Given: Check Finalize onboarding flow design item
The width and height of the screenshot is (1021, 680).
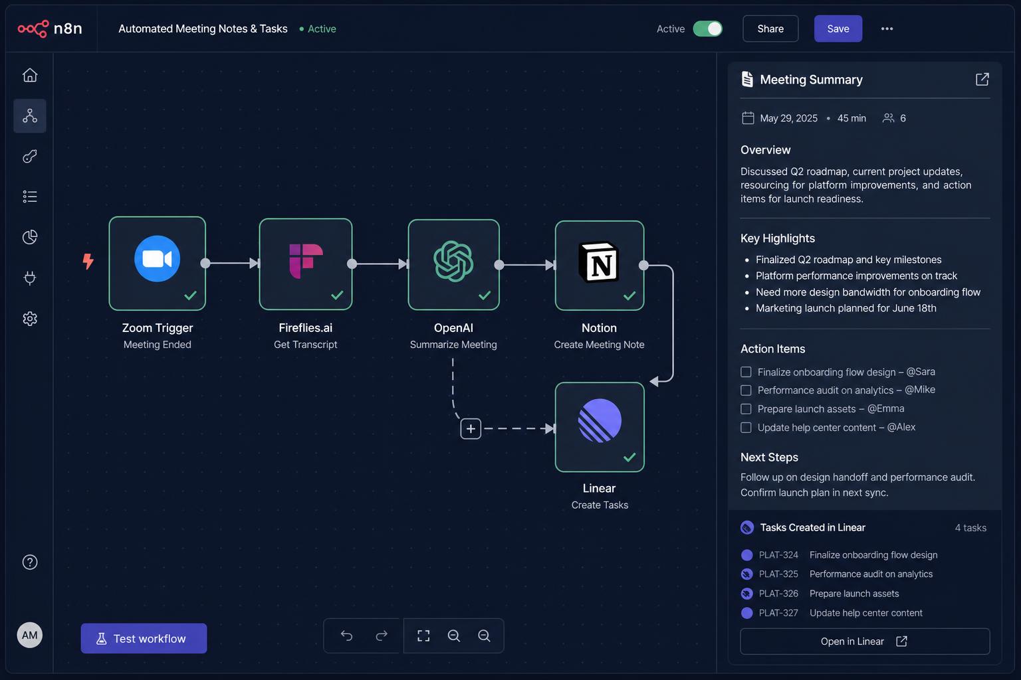Looking at the screenshot, I should click(x=746, y=372).
